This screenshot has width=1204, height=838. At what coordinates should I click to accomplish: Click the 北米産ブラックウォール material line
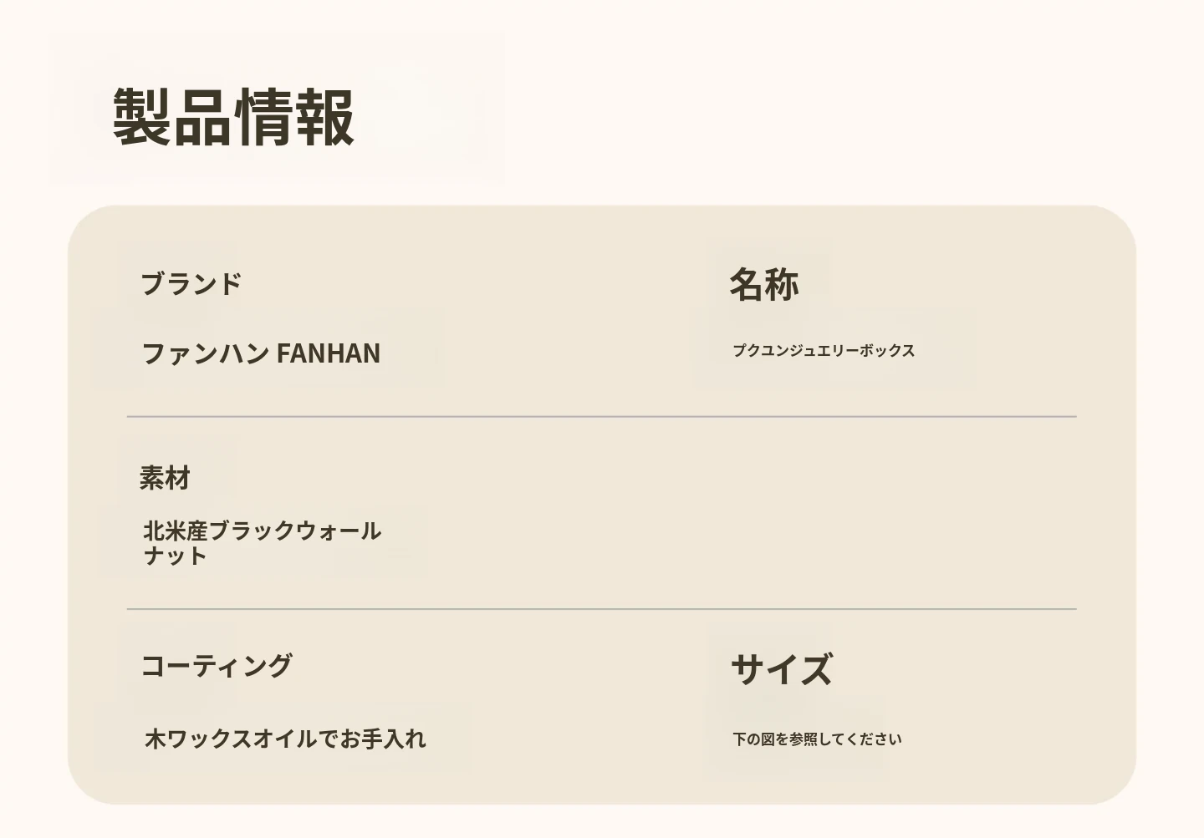click(262, 531)
